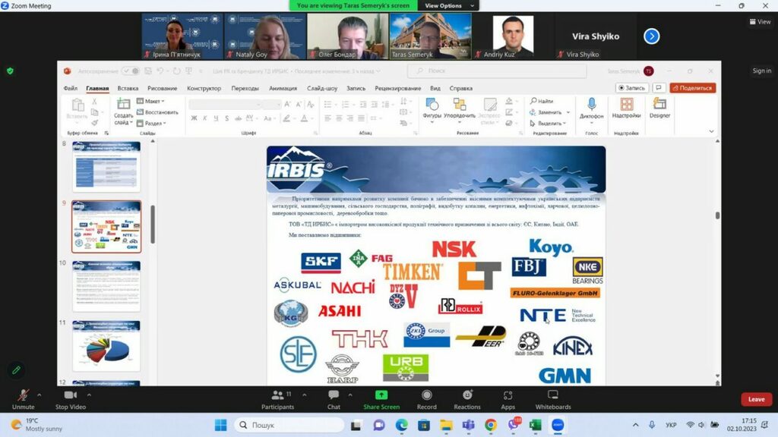Screen dimensions: 778x437
Task: Expand the View Options dropdown
Action: point(448,5)
